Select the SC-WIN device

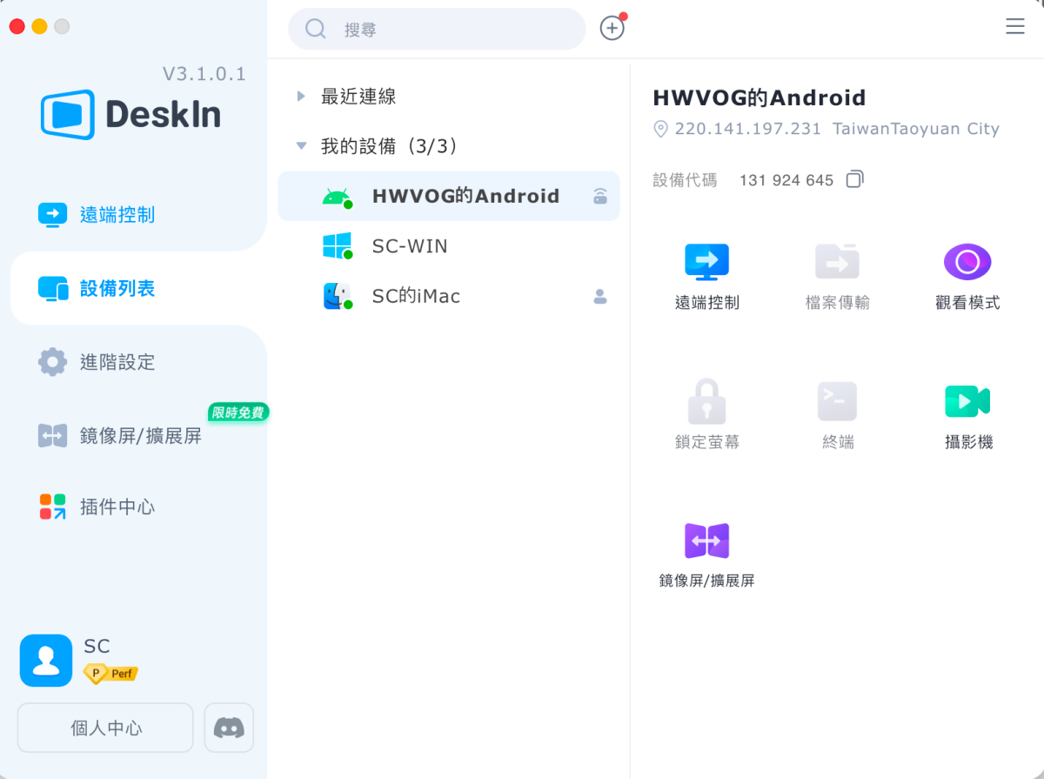coord(448,246)
